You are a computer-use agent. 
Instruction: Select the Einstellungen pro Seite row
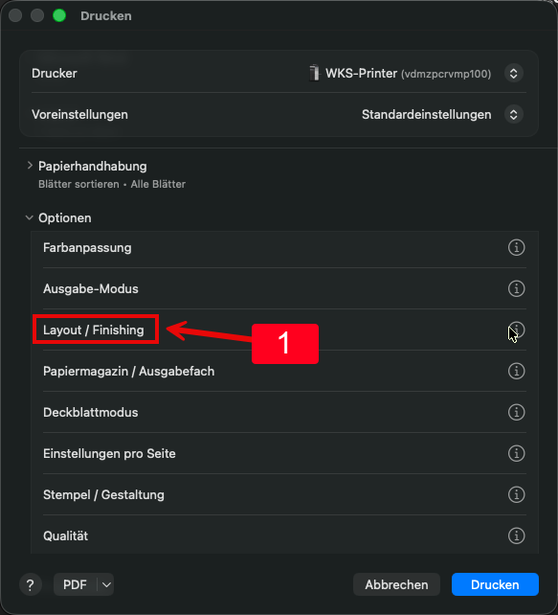284,453
